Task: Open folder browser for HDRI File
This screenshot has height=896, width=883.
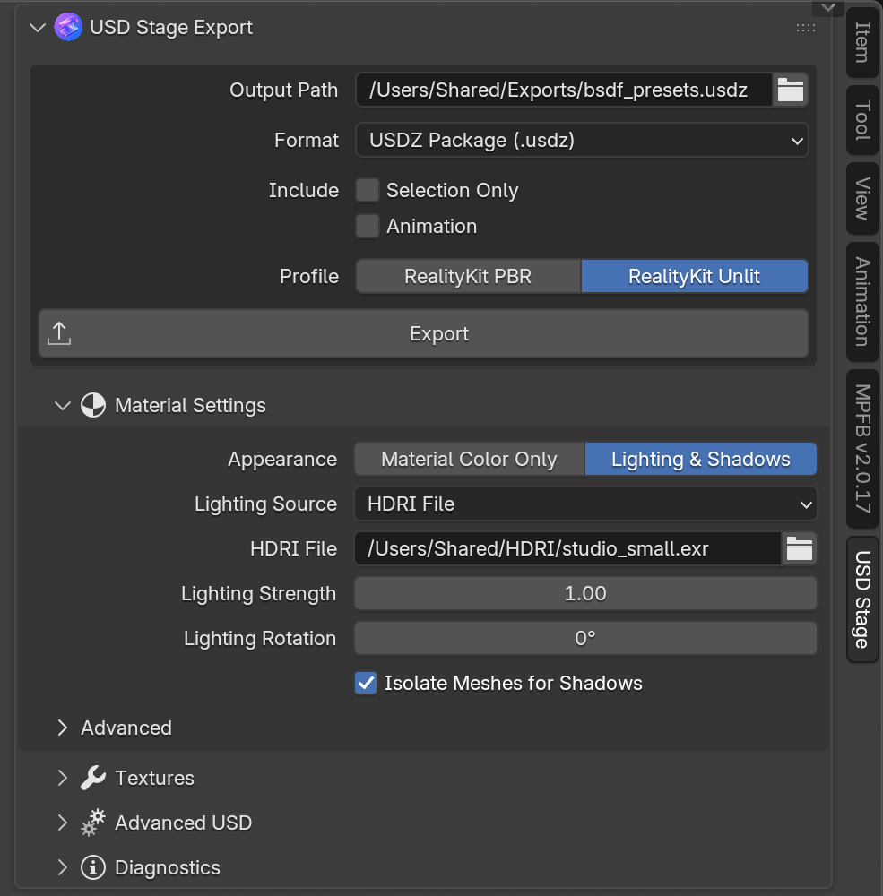Action: [799, 548]
